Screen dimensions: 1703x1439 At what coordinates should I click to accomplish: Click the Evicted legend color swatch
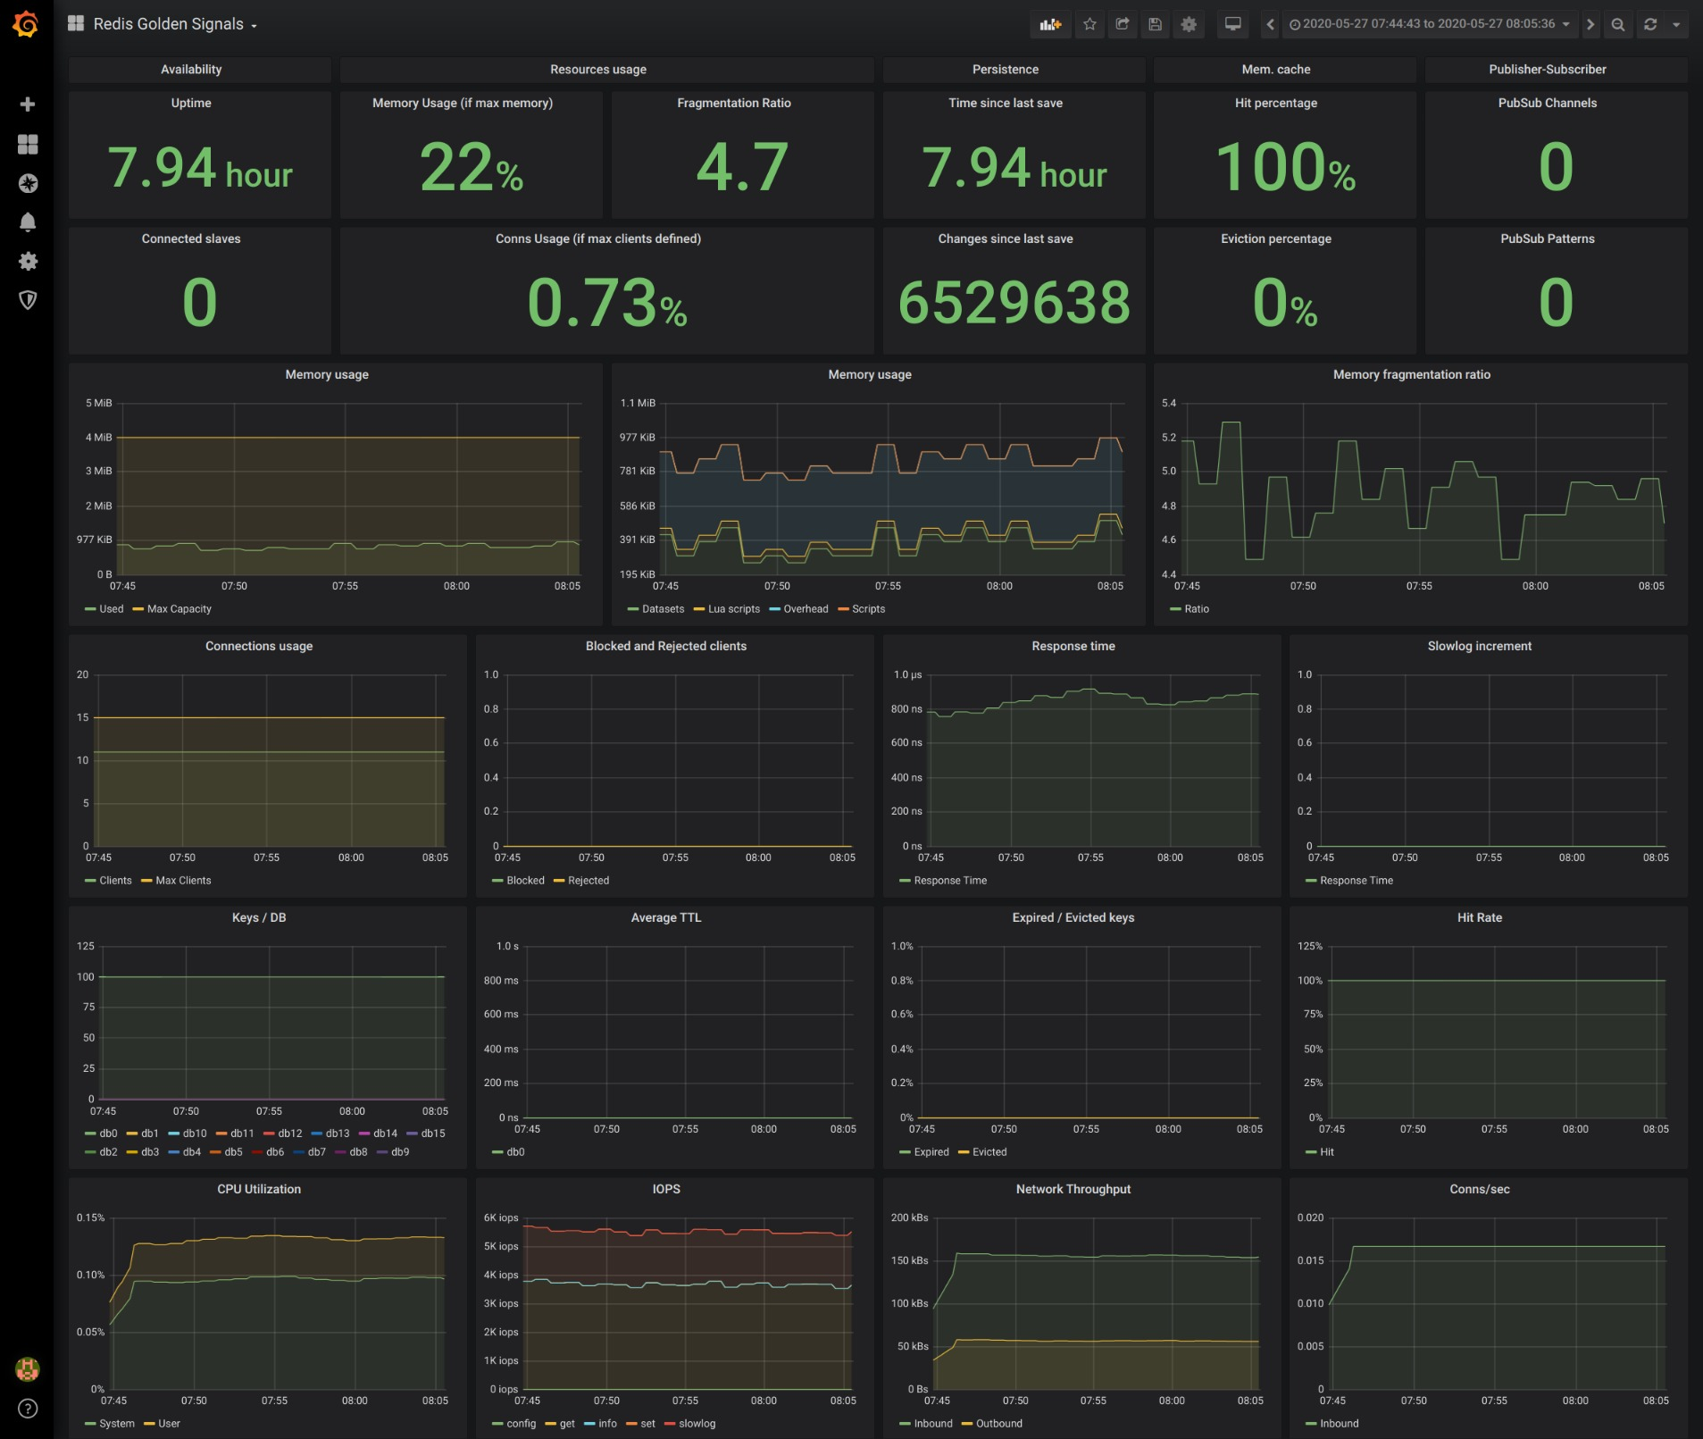click(x=964, y=1152)
